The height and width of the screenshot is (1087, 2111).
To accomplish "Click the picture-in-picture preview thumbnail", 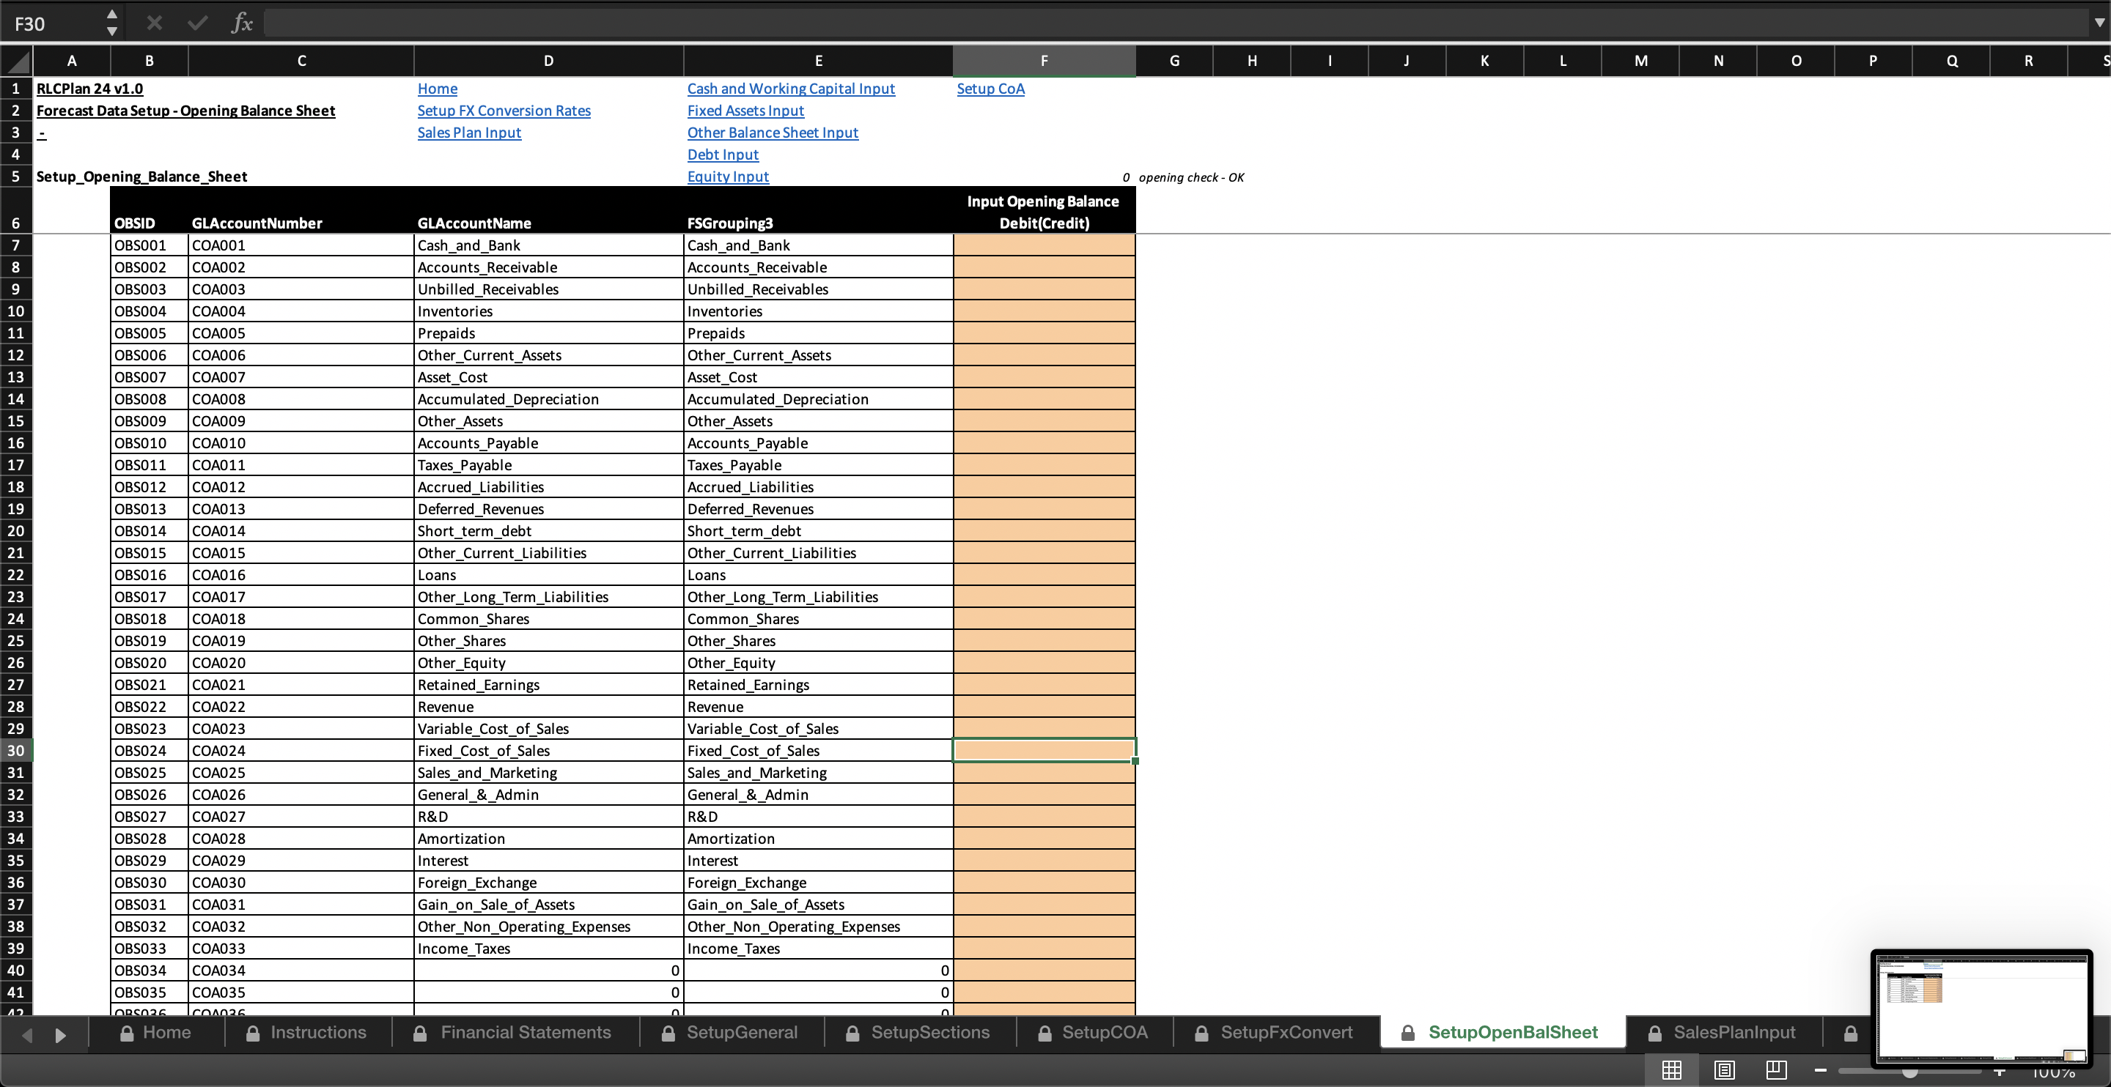I will (1981, 1009).
